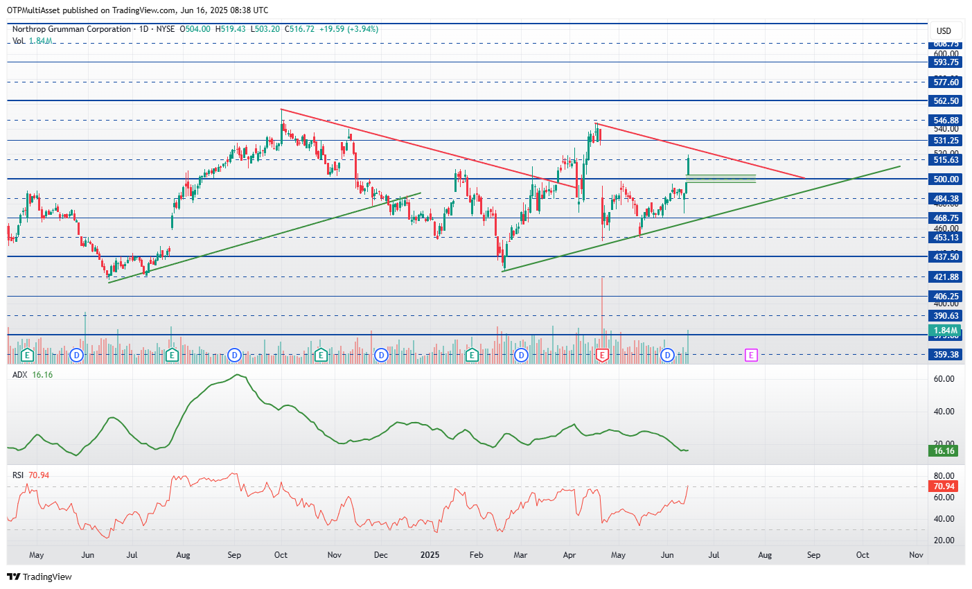Click the 515.63 price level label
Image resolution: width=972 pixels, height=589 pixels.
(x=946, y=160)
